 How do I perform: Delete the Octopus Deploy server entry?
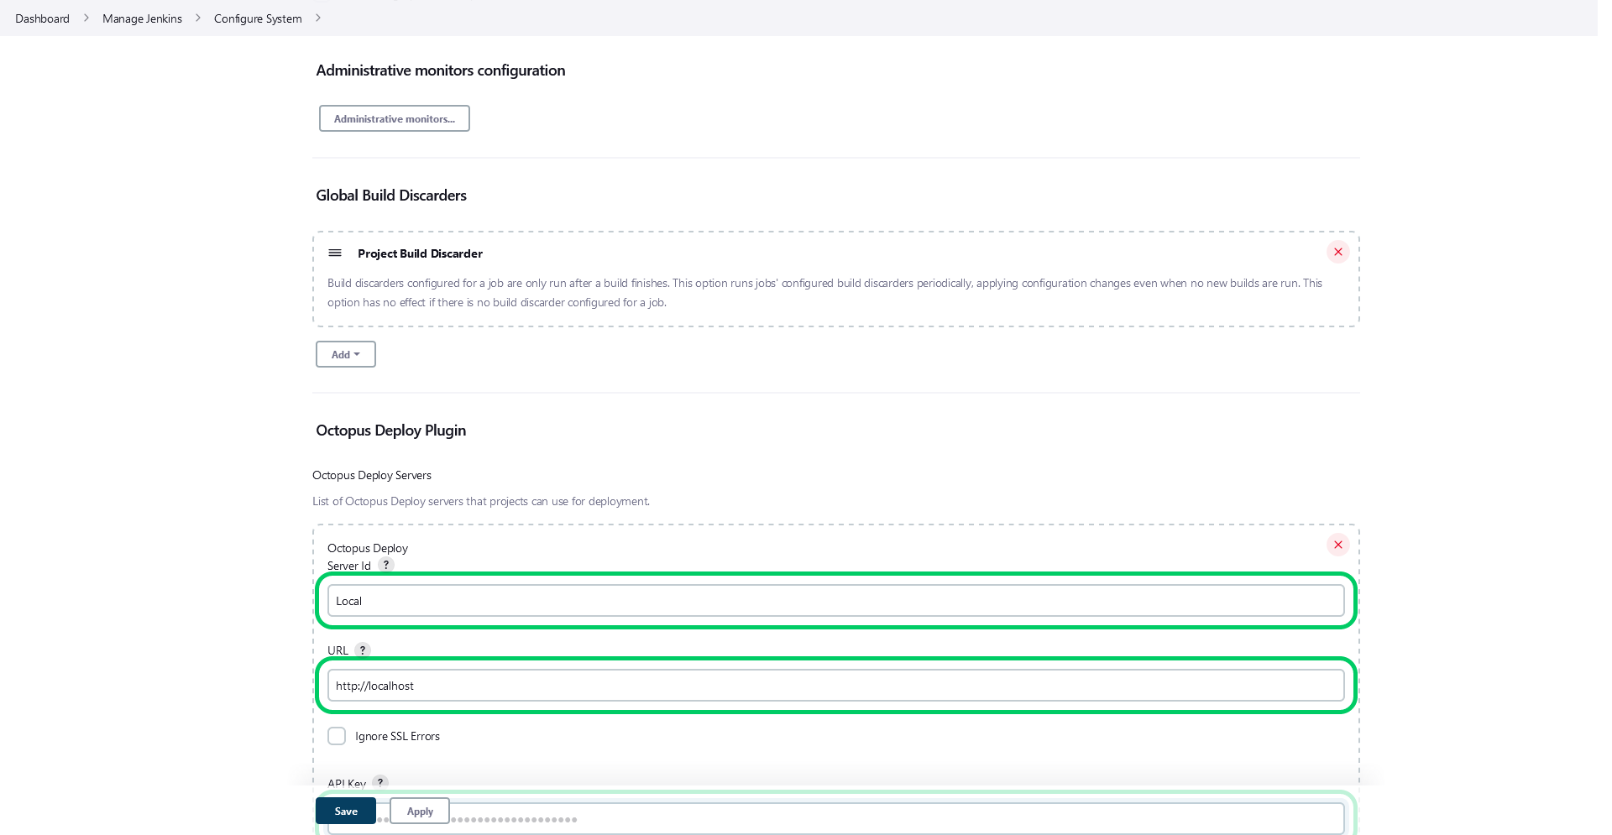[1337, 545]
